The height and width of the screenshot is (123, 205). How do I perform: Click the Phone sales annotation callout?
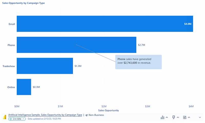click(x=138, y=62)
